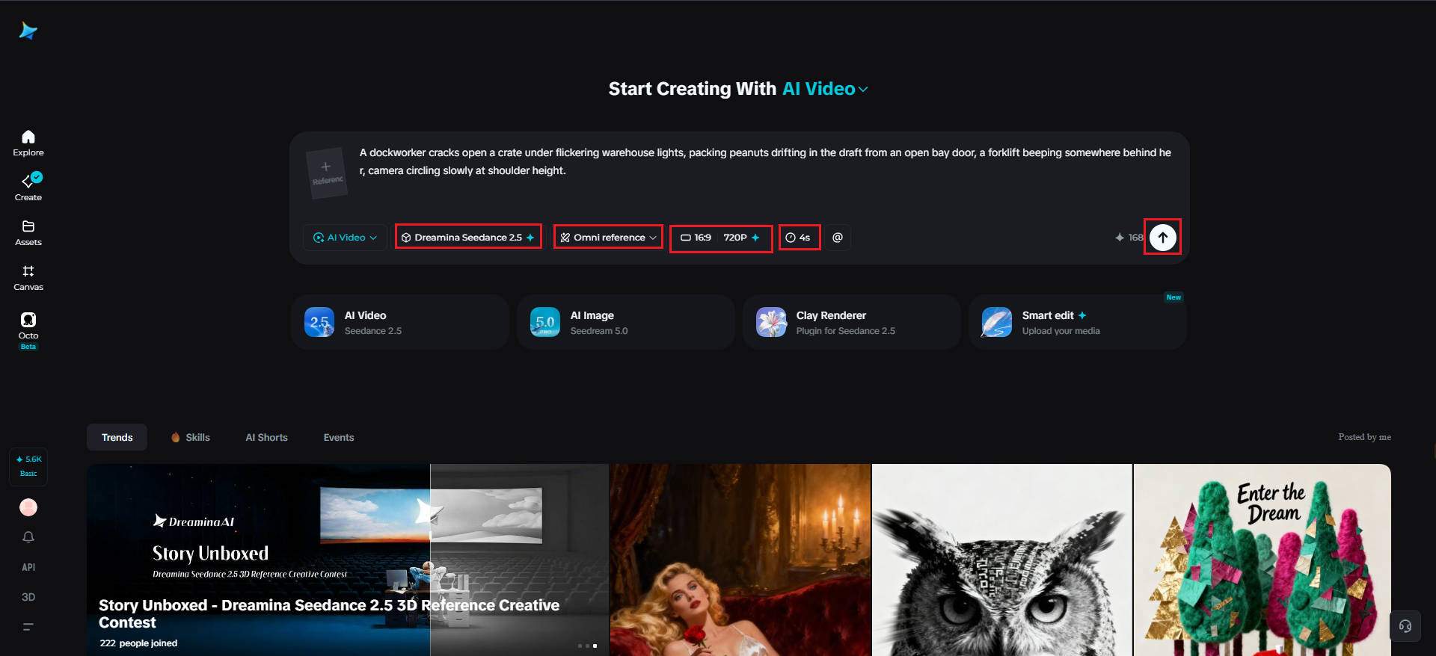Open the AI Video heading dropdown
1436x656 pixels.
pyautogui.click(x=825, y=89)
